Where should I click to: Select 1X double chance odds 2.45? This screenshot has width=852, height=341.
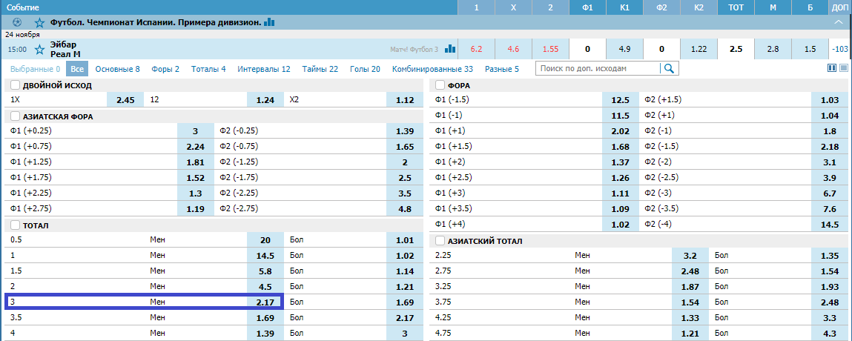(125, 100)
